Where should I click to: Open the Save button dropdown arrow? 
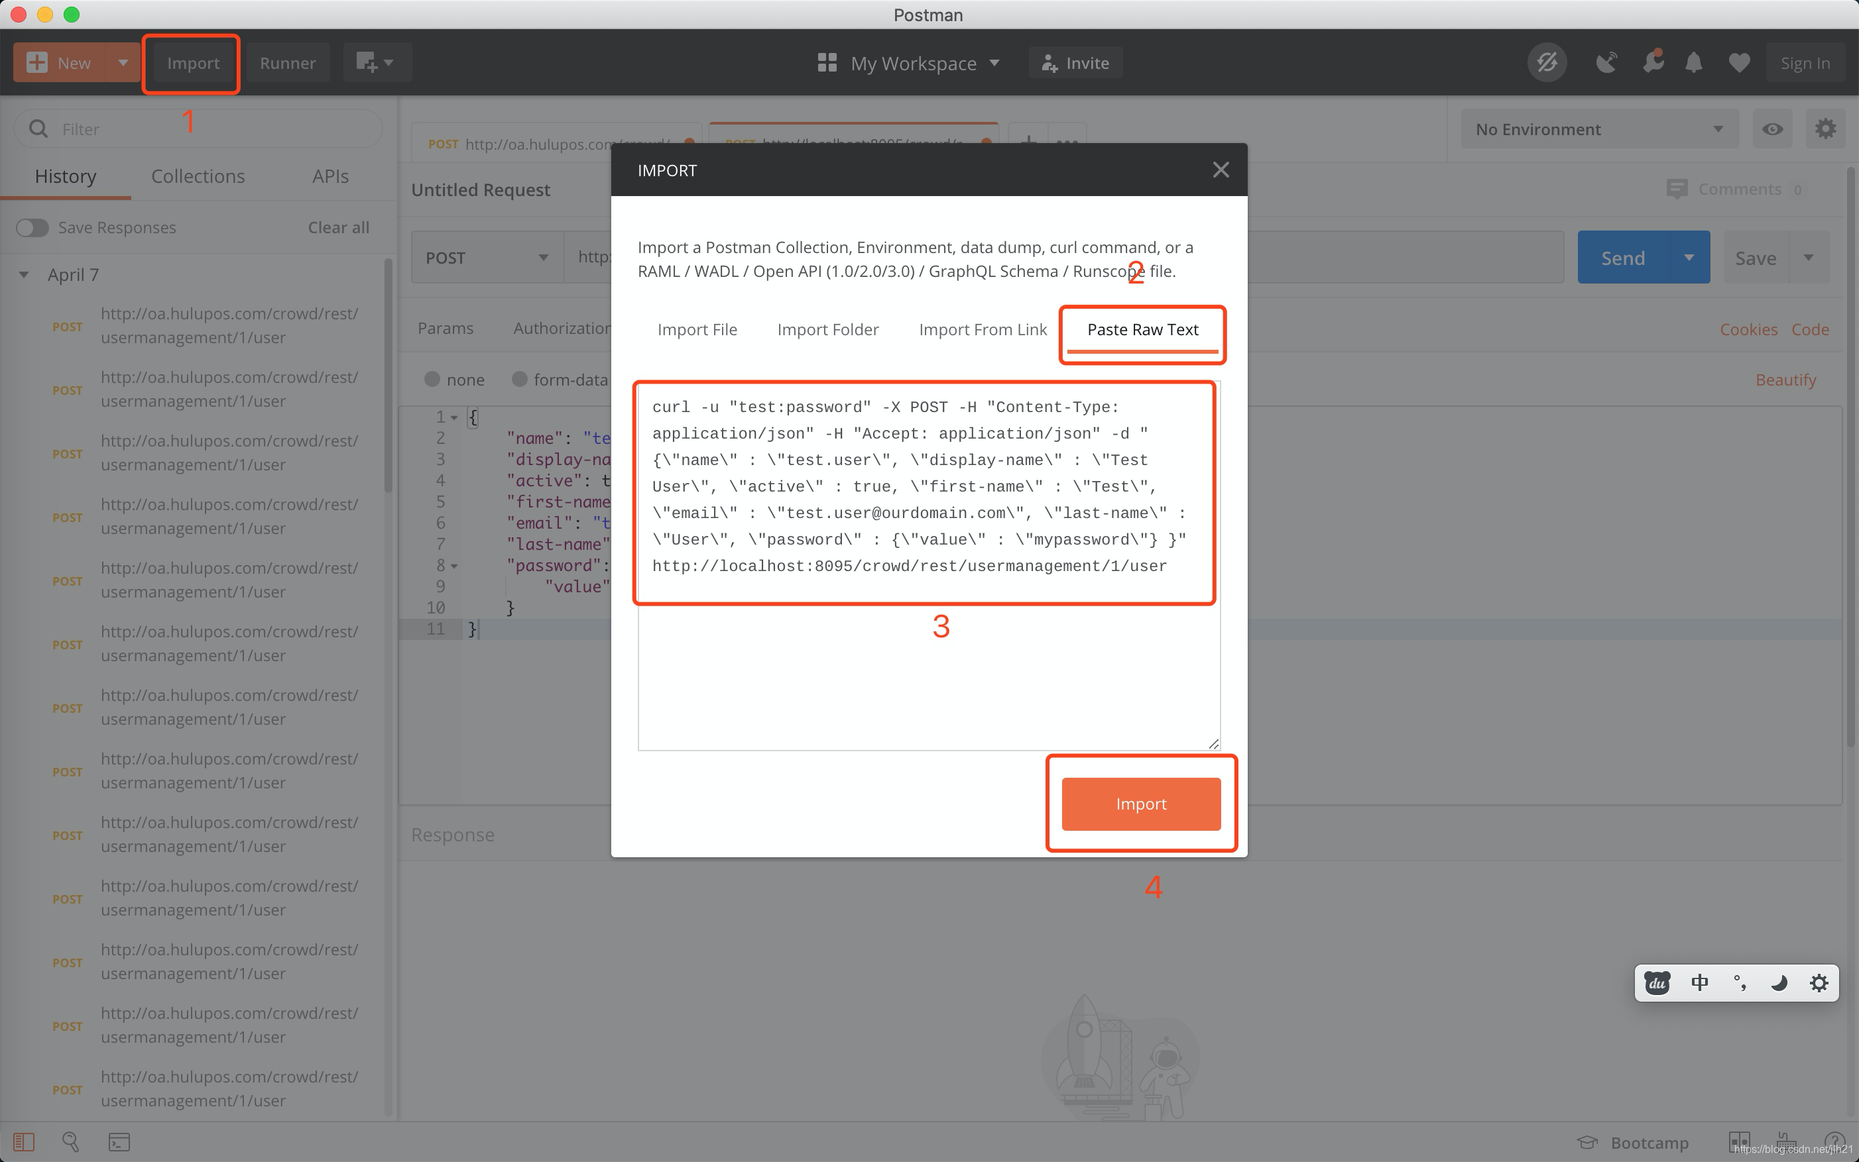[1808, 258]
